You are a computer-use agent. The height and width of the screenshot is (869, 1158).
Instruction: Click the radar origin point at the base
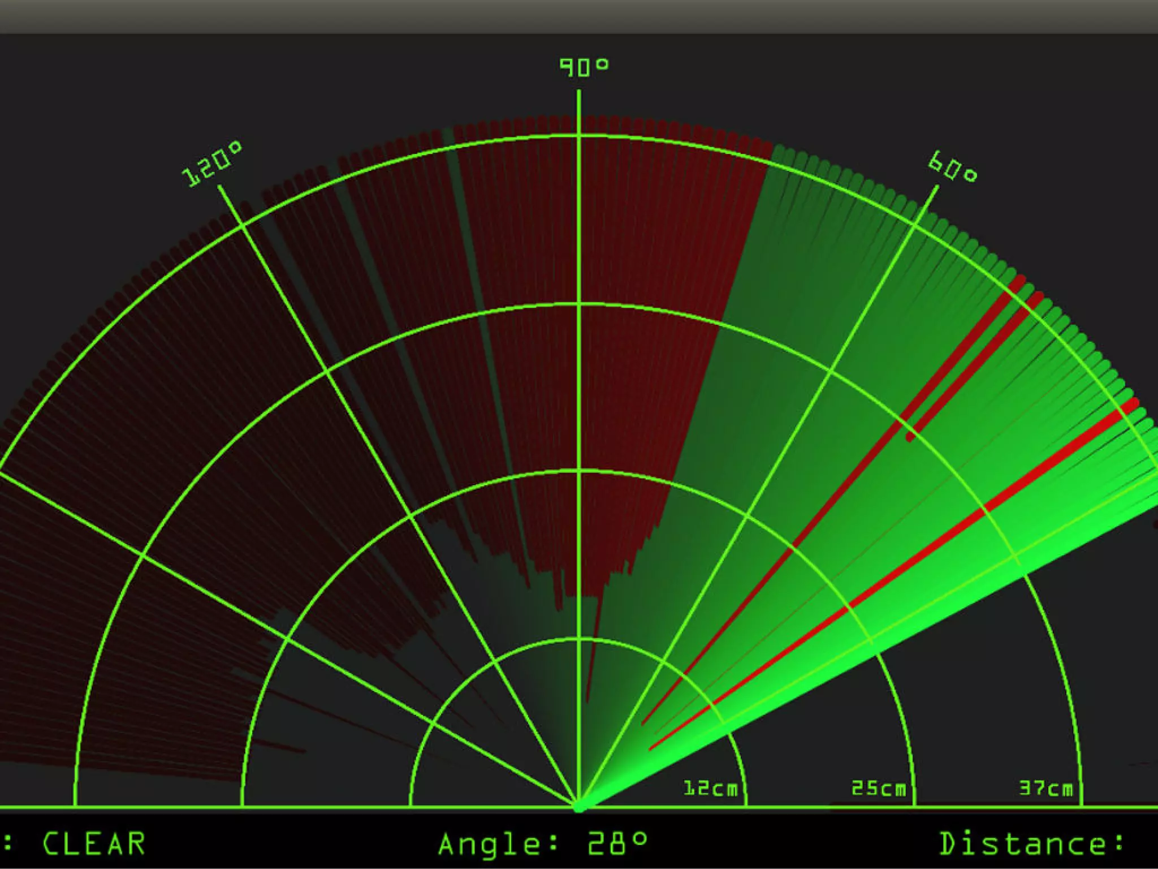tap(579, 806)
